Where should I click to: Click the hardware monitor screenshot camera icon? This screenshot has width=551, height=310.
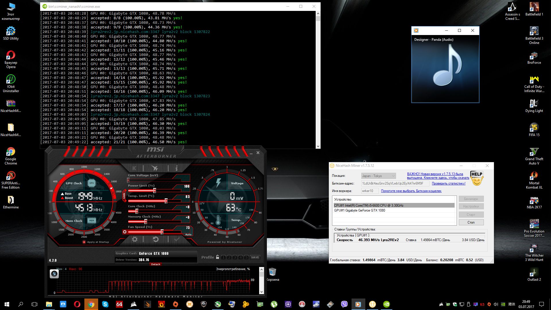(54, 274)
